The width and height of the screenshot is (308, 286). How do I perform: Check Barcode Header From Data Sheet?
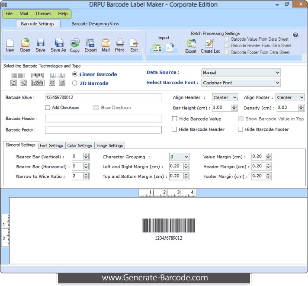227,45
